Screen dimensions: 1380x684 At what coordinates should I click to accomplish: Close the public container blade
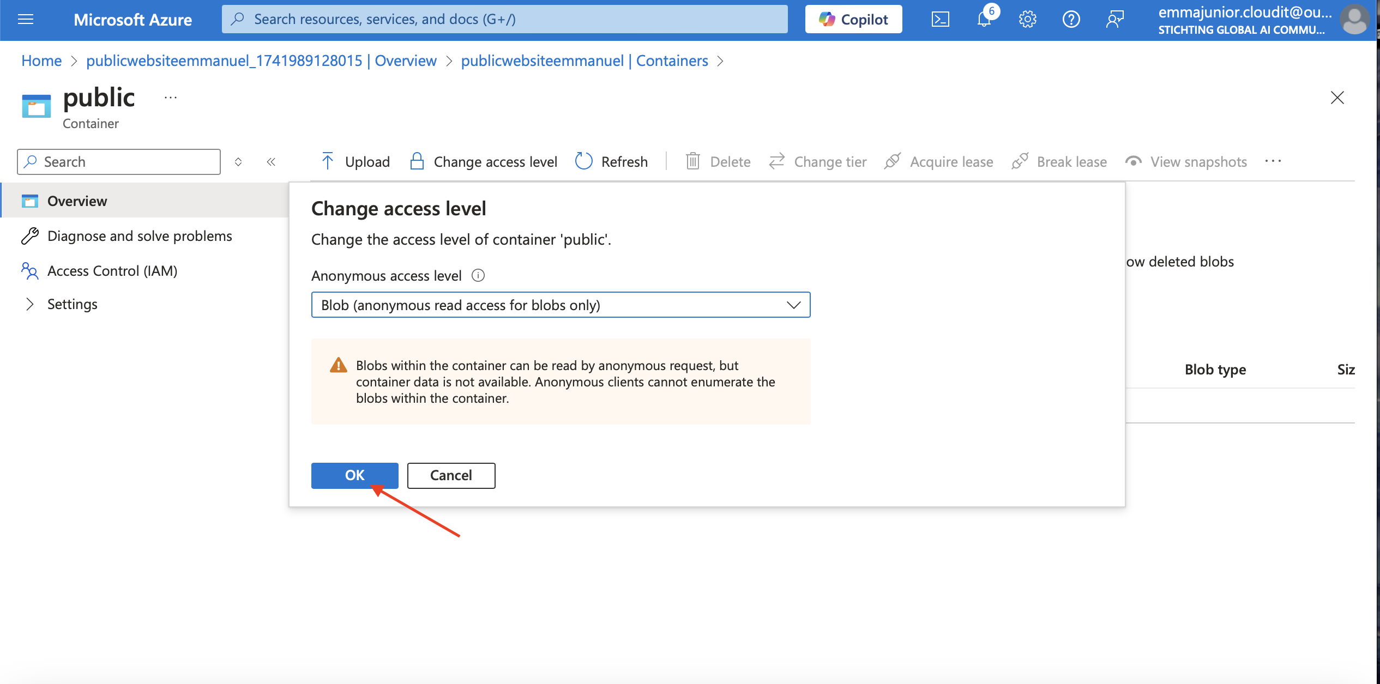(1337, 98)
